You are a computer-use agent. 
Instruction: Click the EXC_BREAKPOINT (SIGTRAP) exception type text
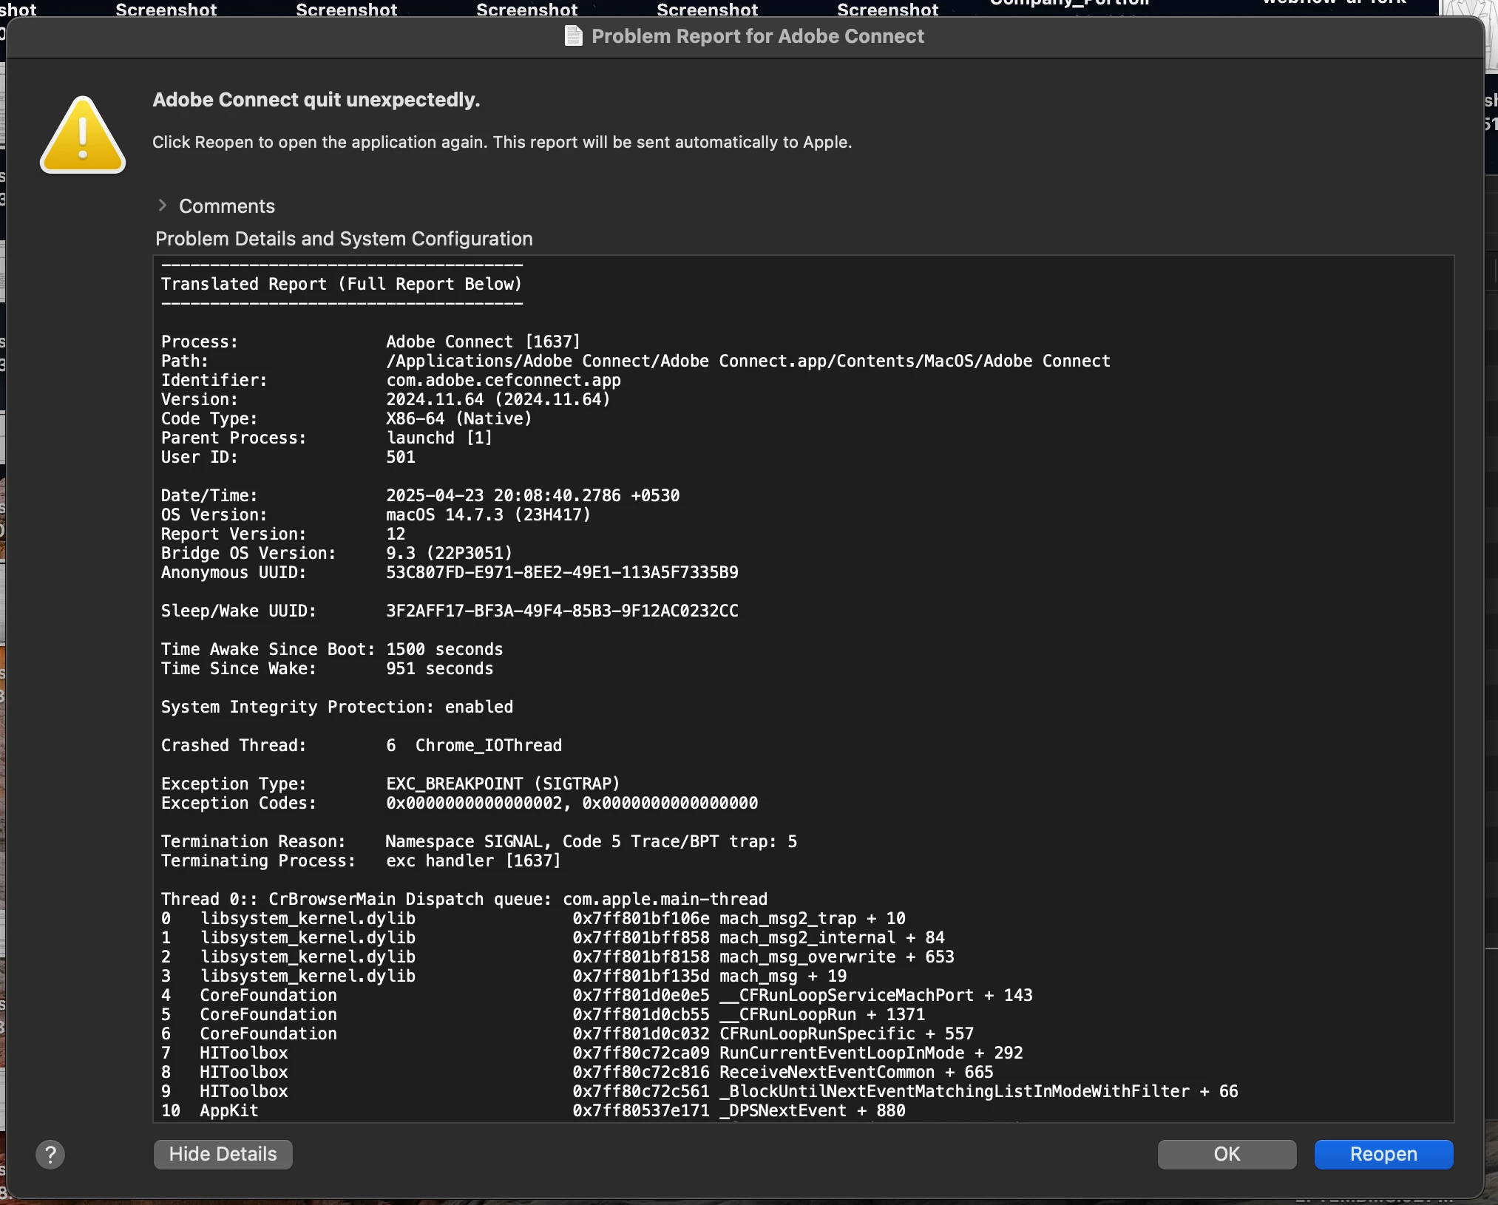coord(502,784)
